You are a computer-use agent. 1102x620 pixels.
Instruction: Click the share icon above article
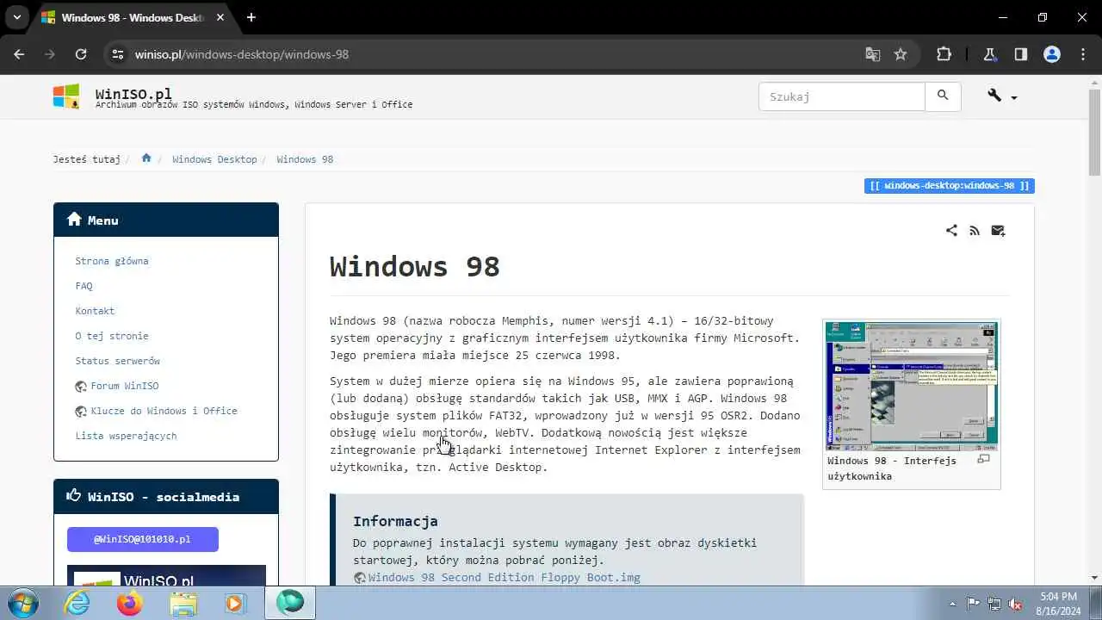coord(951,231)
